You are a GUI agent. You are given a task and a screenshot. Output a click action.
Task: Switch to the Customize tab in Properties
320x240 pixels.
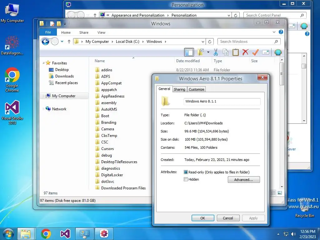[x=197, y=89]
